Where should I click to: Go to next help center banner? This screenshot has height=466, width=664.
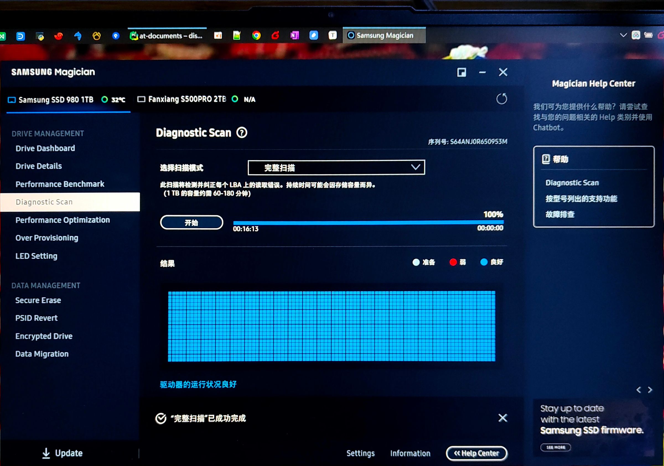(x=650, y=390)
